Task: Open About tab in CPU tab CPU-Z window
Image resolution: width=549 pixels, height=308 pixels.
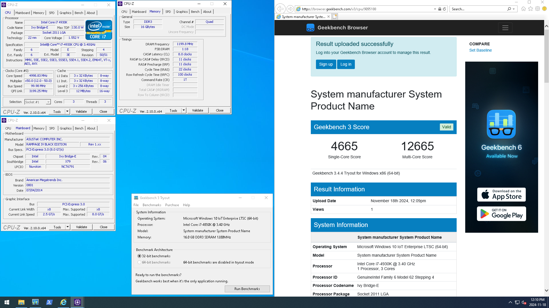Action: click(x=91, y=13)
